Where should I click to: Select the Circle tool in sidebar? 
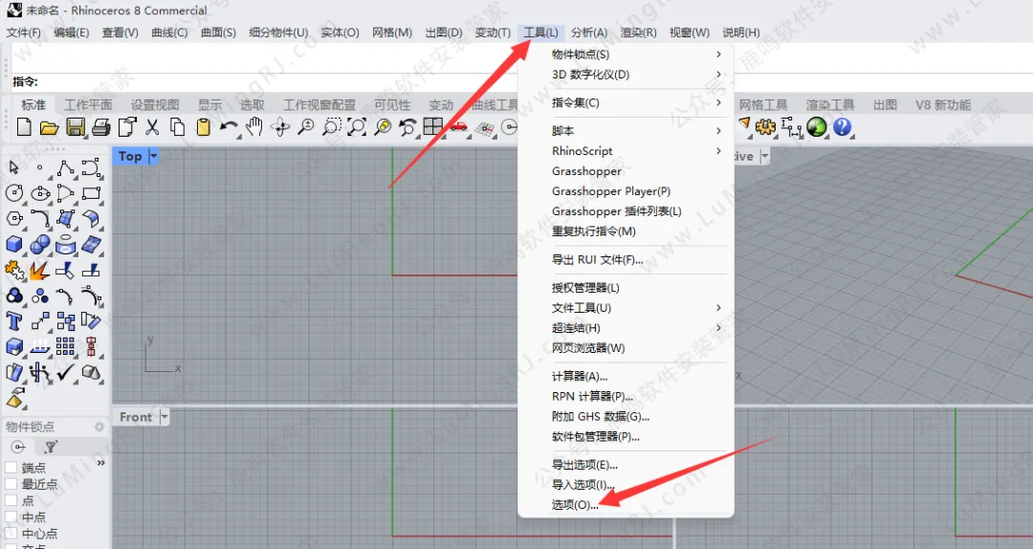click(13, 193)
